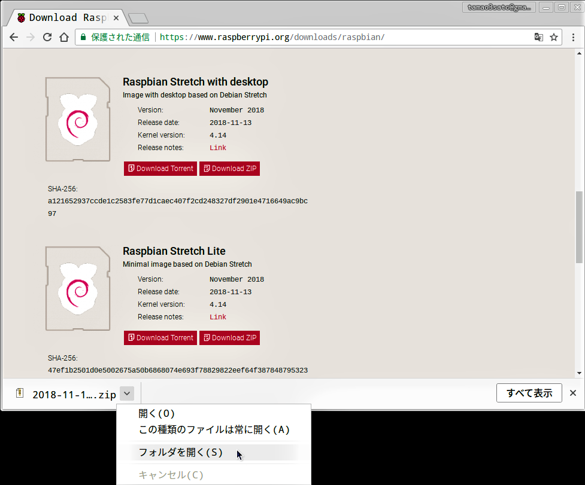
Task: Click Stretch with desktop kernel version 4.14
Action: (218, 136)
